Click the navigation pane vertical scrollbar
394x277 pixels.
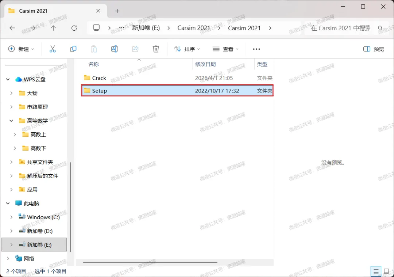(x=70, y=207)
